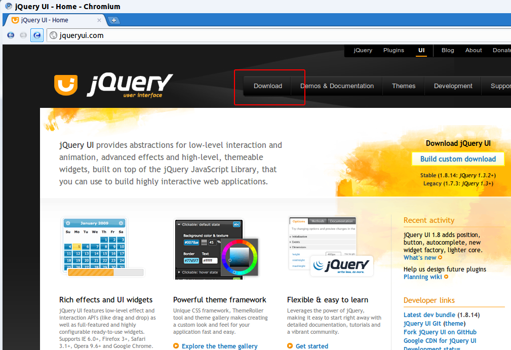The height and width of the screenshot is (350, 511).
Task: Go to the Themes navigation item
Action: (404, 86)
